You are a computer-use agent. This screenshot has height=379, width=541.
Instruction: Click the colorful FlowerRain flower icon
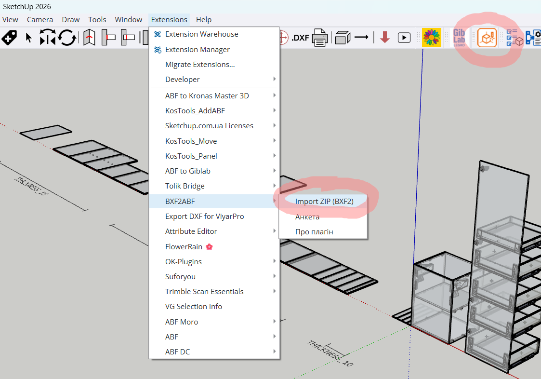[432, 38]
